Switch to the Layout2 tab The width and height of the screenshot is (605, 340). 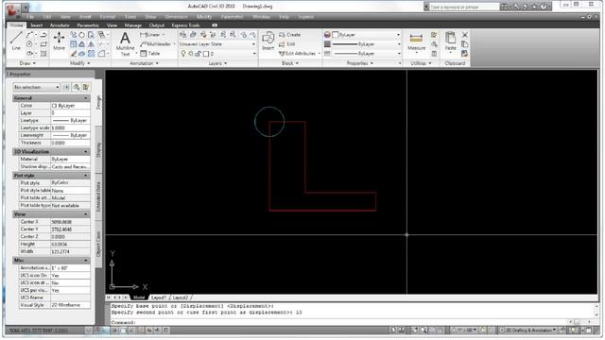tap(181, 297)
